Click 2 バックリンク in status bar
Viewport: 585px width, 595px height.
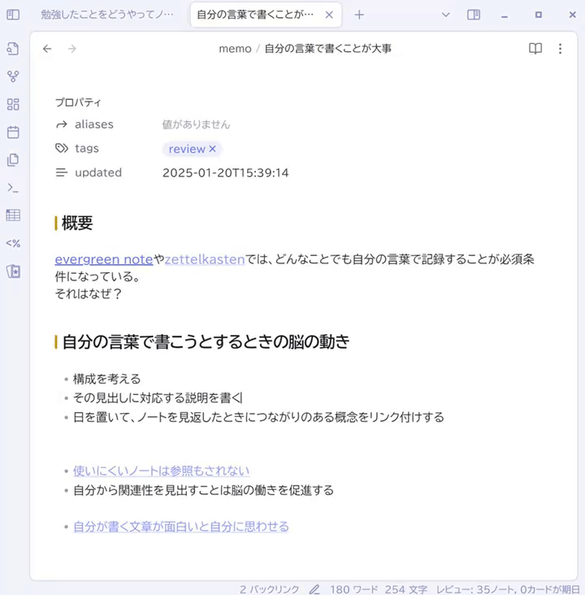(270, 589)
